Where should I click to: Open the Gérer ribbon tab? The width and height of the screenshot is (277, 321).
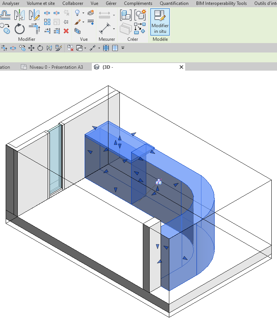(x=111, y=3)
